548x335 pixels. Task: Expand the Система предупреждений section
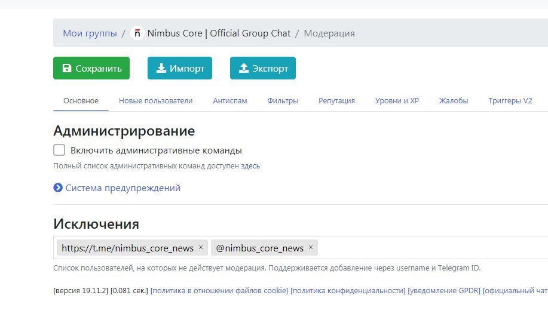tap(123, 188)
